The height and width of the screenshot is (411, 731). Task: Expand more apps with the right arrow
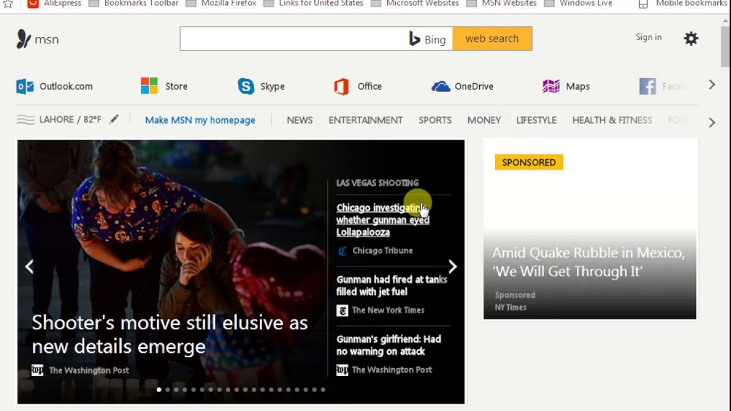tap(712, 85)
